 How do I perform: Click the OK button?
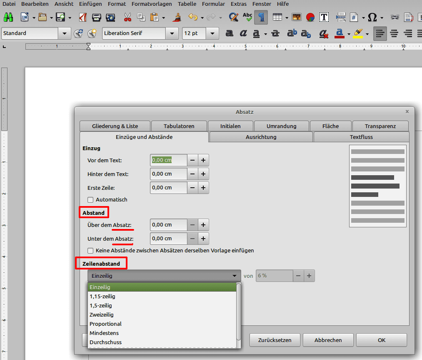pos(381,340)
